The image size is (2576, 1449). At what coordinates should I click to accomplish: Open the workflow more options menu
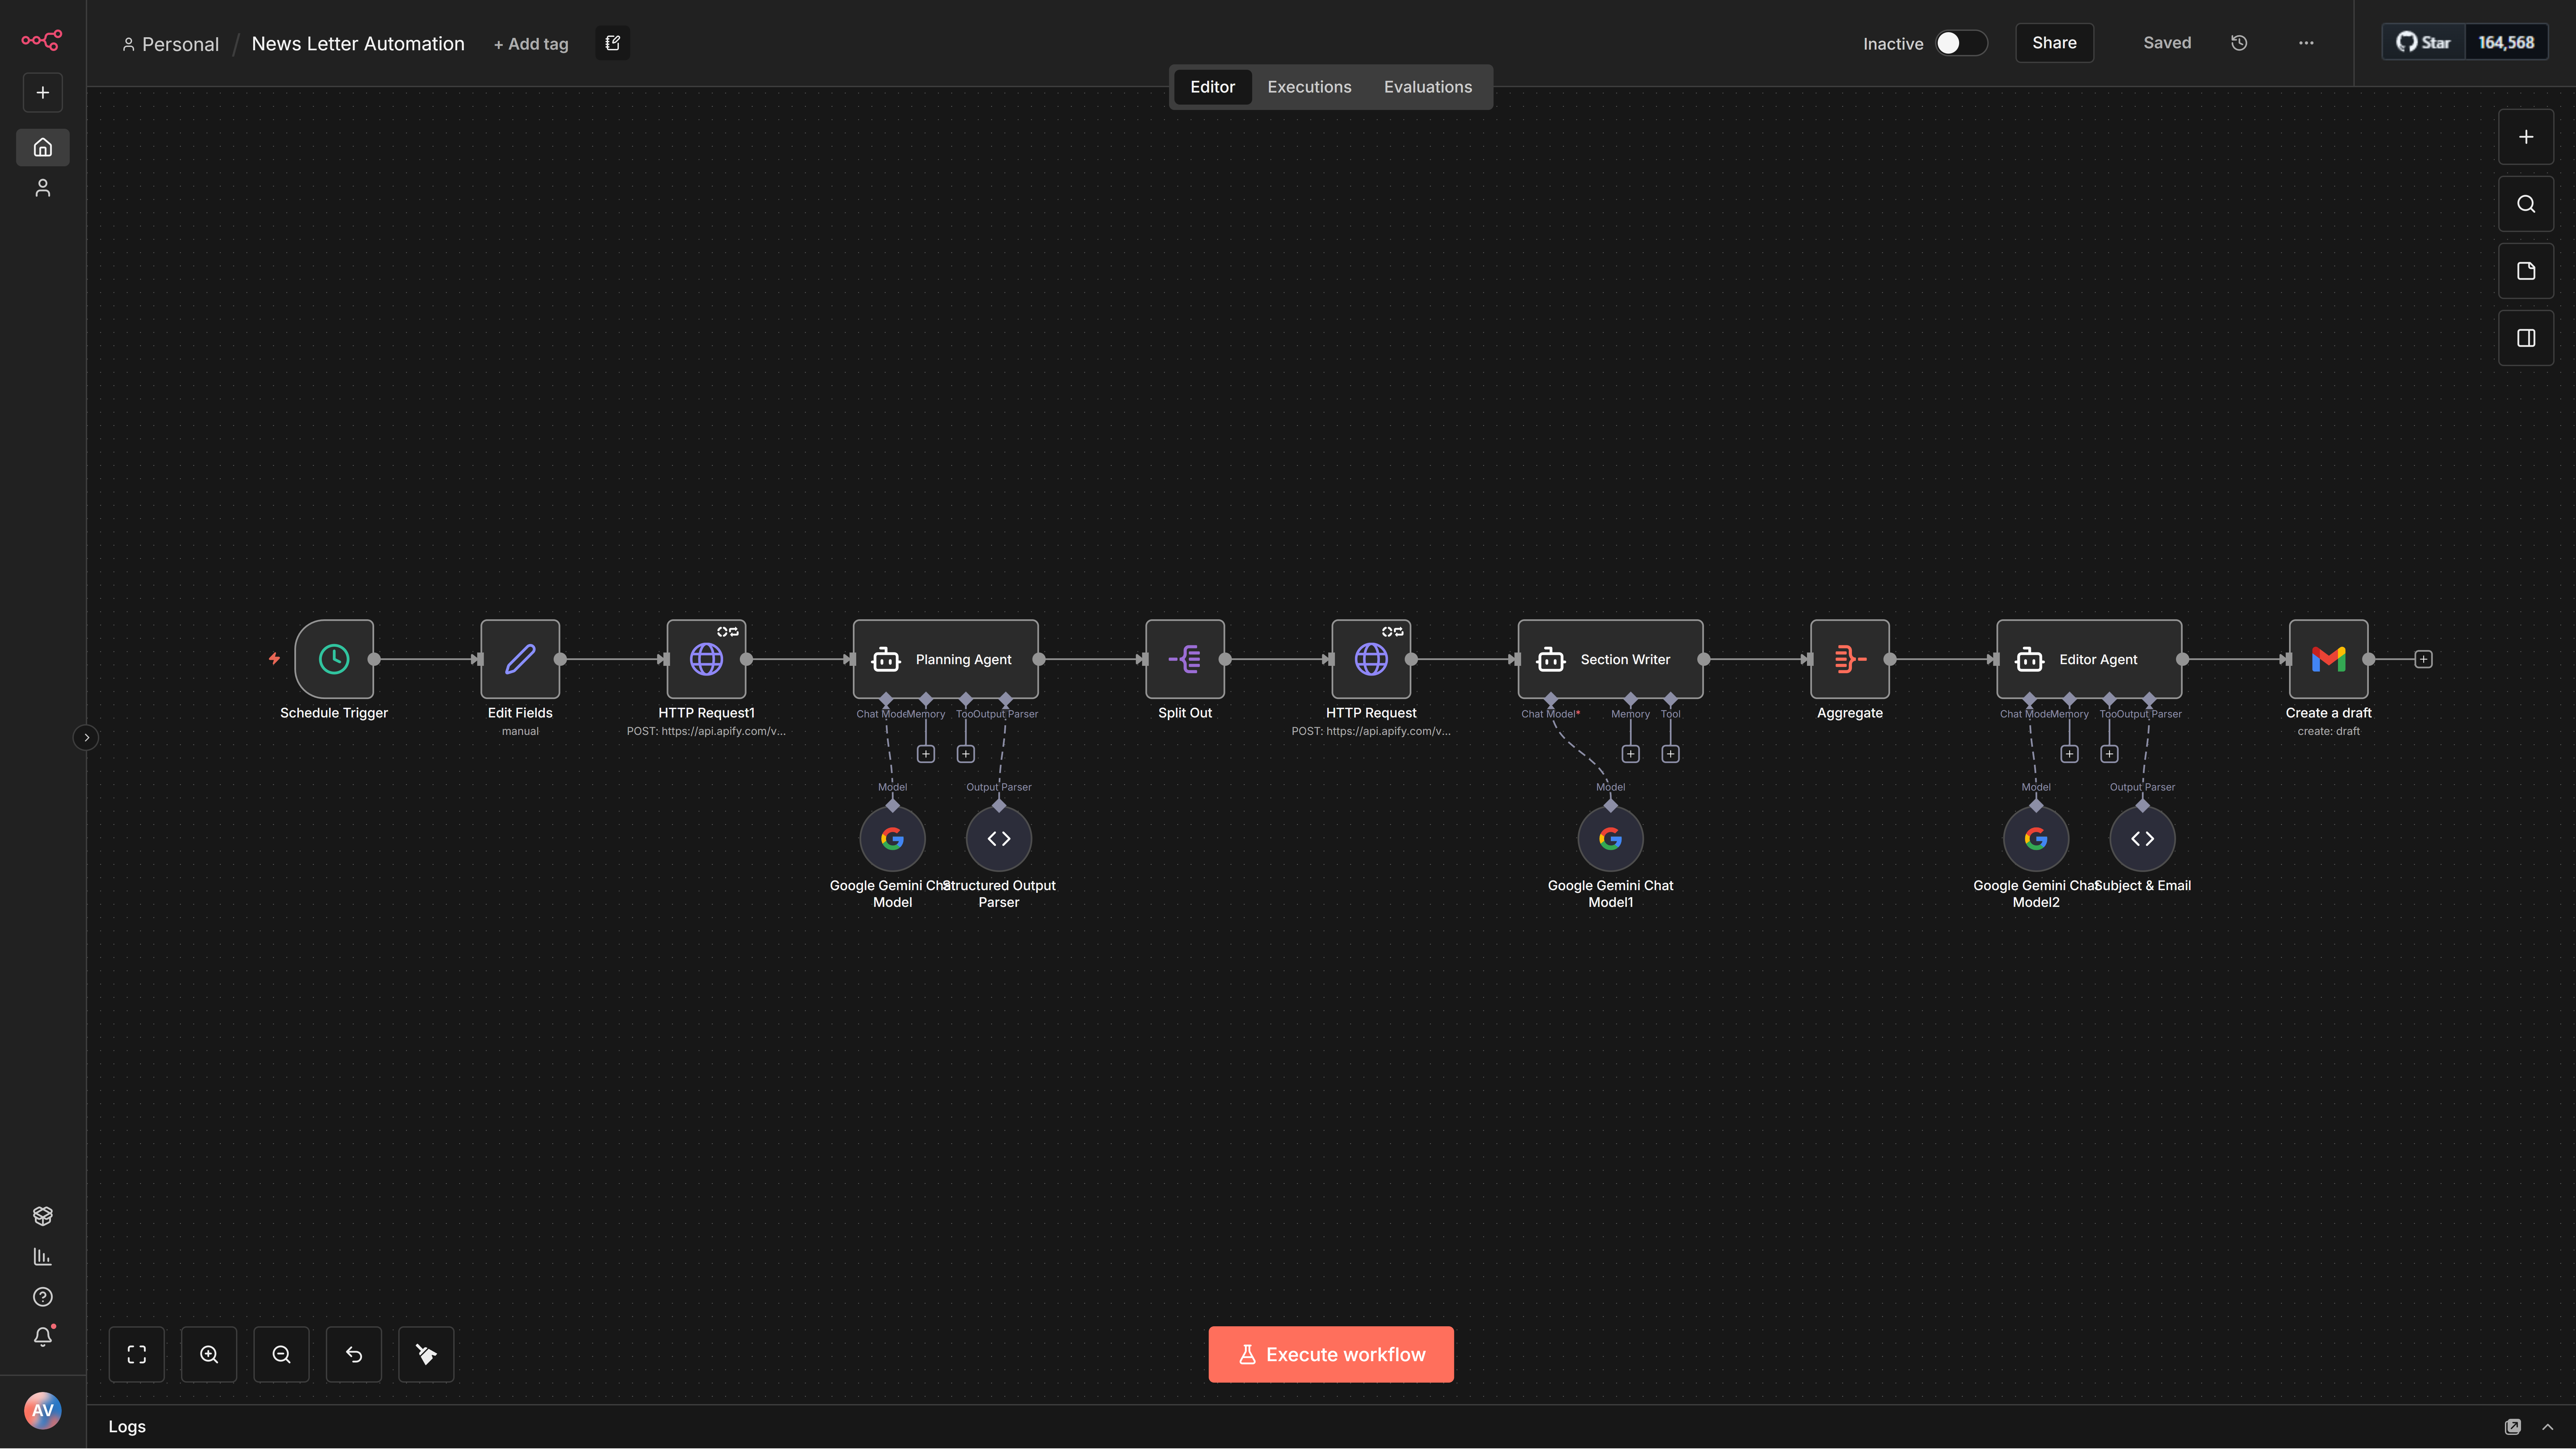coord(2306,43)
